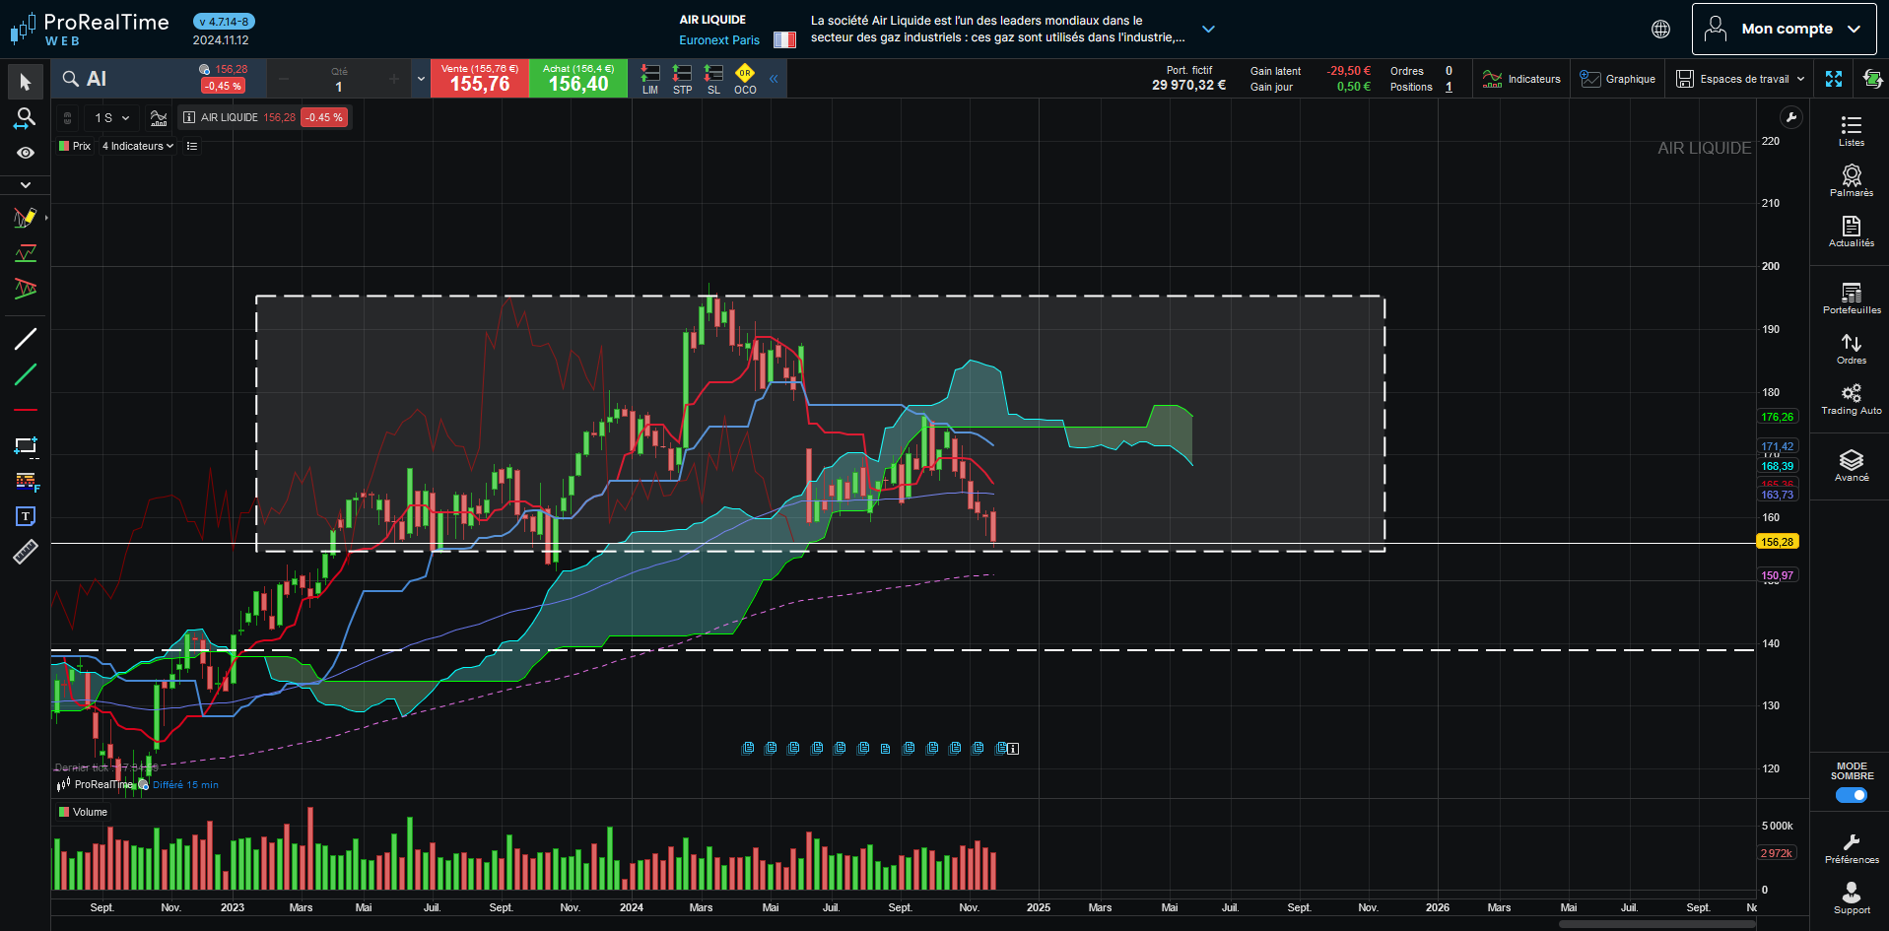The height and width of the screenshot is (931, 1889).
Task: Open the Trading Auto panel
Action: point(1851,399)
